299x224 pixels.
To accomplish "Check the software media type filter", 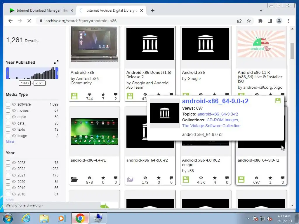I will click(x=8, y=104).
